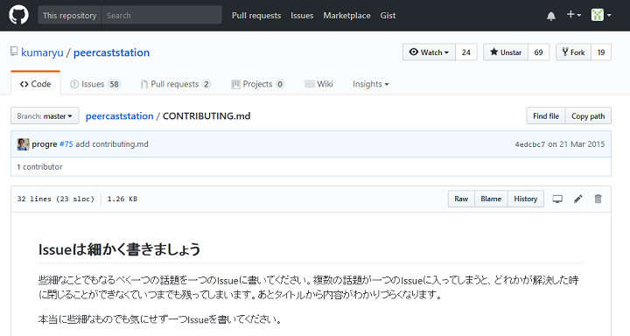Open Marketplace in top navigation
This screenshot has height=336, width=630.
(x=346, y=15)
